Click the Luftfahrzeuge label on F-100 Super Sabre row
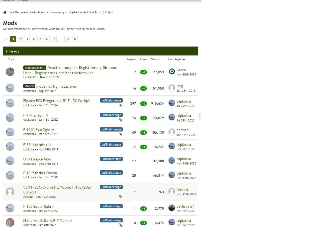Screen dimensions: 312x227 [x=111, y=206]
